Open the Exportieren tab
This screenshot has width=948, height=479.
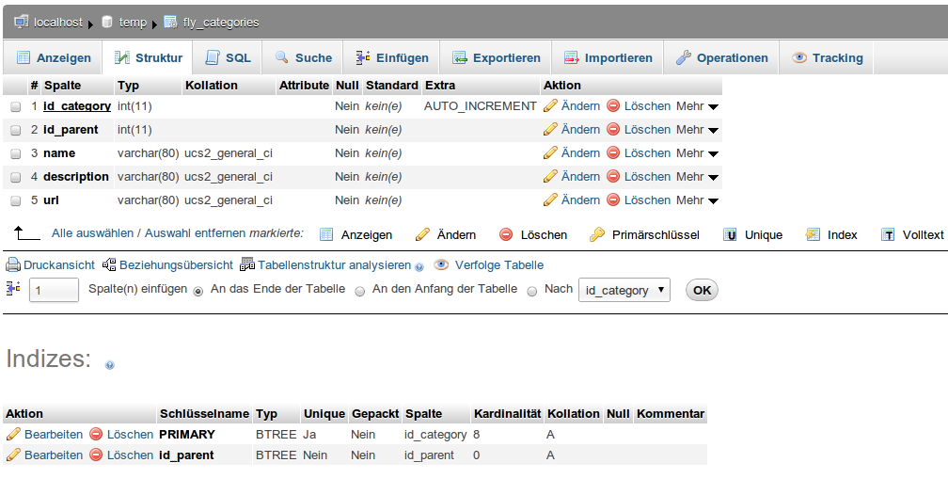(497, 57)
